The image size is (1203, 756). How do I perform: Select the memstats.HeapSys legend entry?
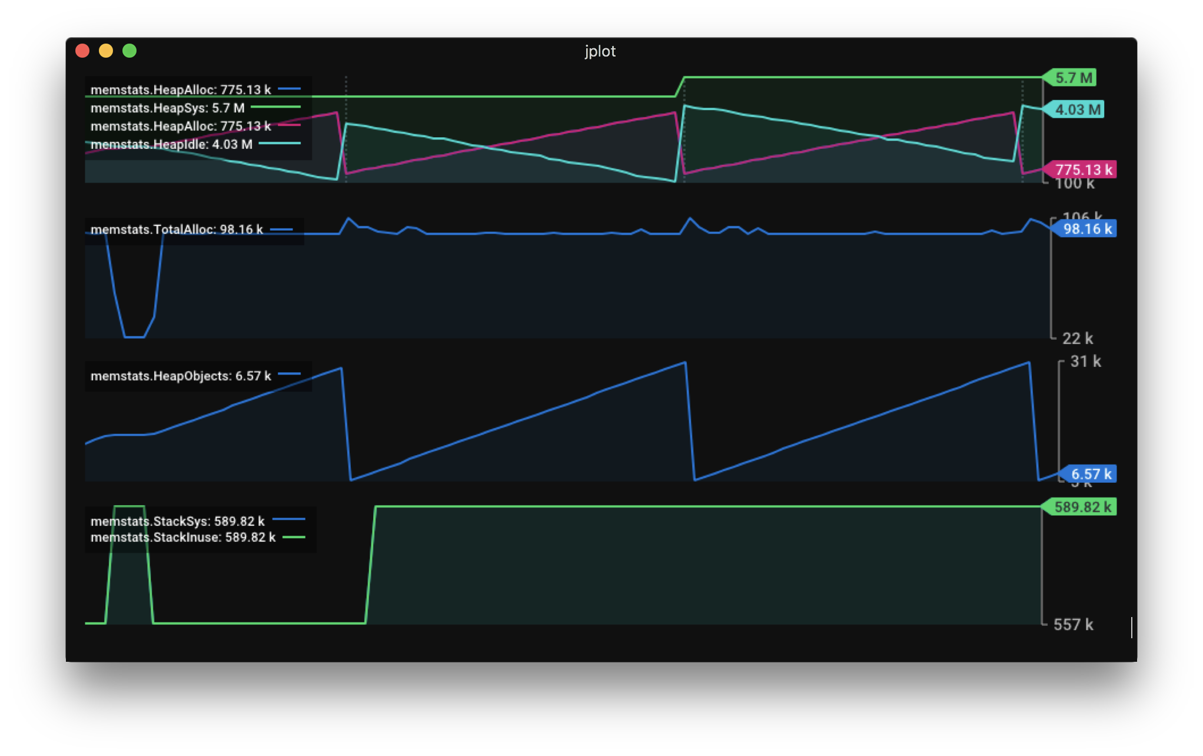(167, 108)
